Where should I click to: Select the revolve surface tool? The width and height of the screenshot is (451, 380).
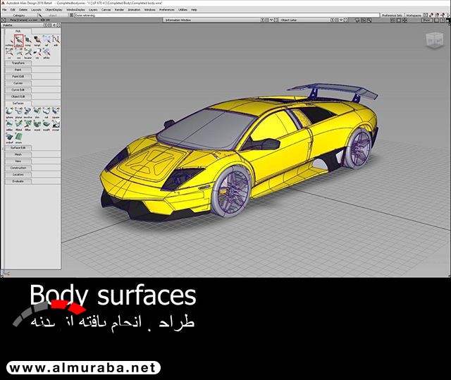[28, 111]
